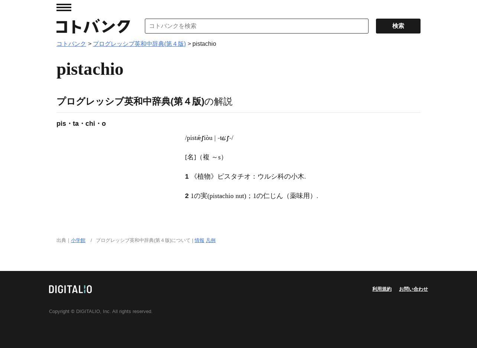
Task: Open the 凡例 link
Action: click(x=211, y=240)
